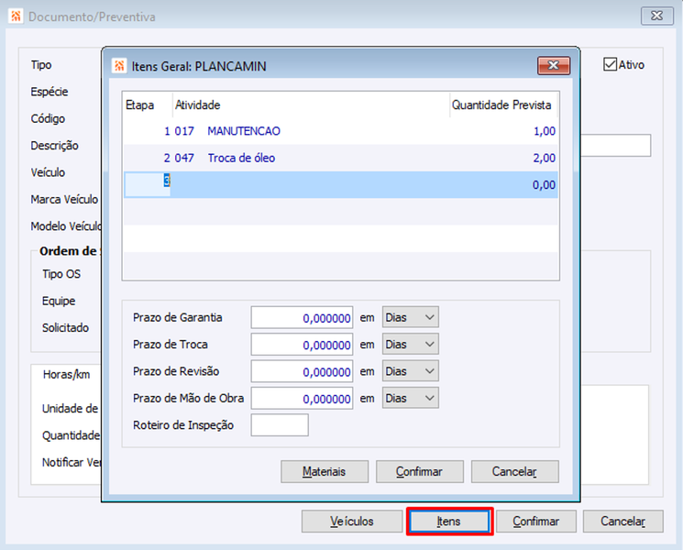
Task: Click the quantity 0,00 cell in row 3
Action: pyautogui.click(x=544, y=185)
